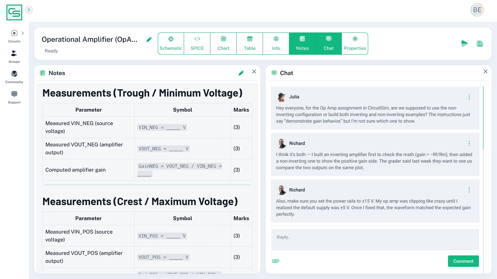The height and width of the screenshot is (279, 497).
Task: Click the VOUT_NEG symbol field
Action: pyautogui.click(x=163, y=149)
